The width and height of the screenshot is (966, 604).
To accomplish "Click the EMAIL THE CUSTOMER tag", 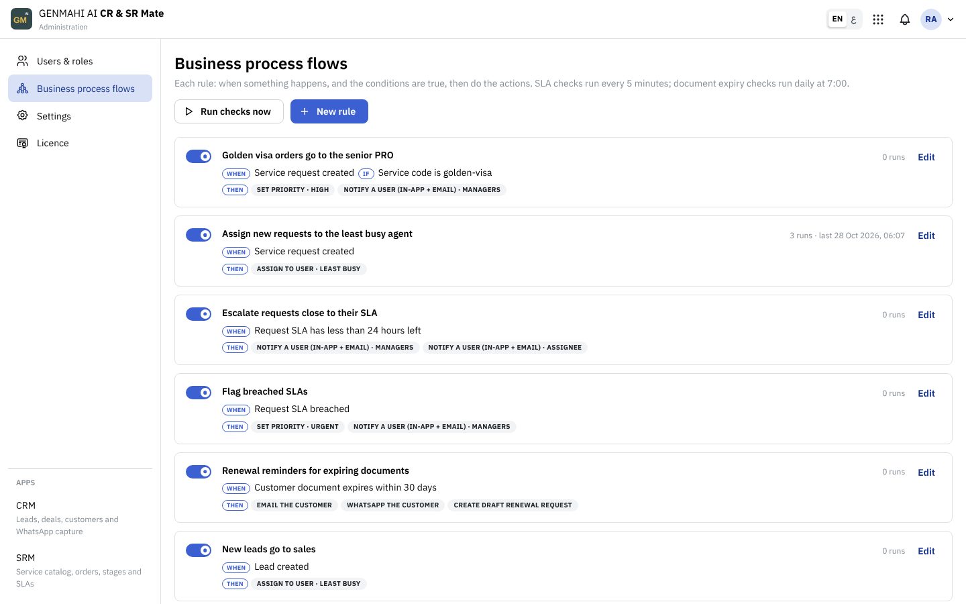I will pos(294,505).
